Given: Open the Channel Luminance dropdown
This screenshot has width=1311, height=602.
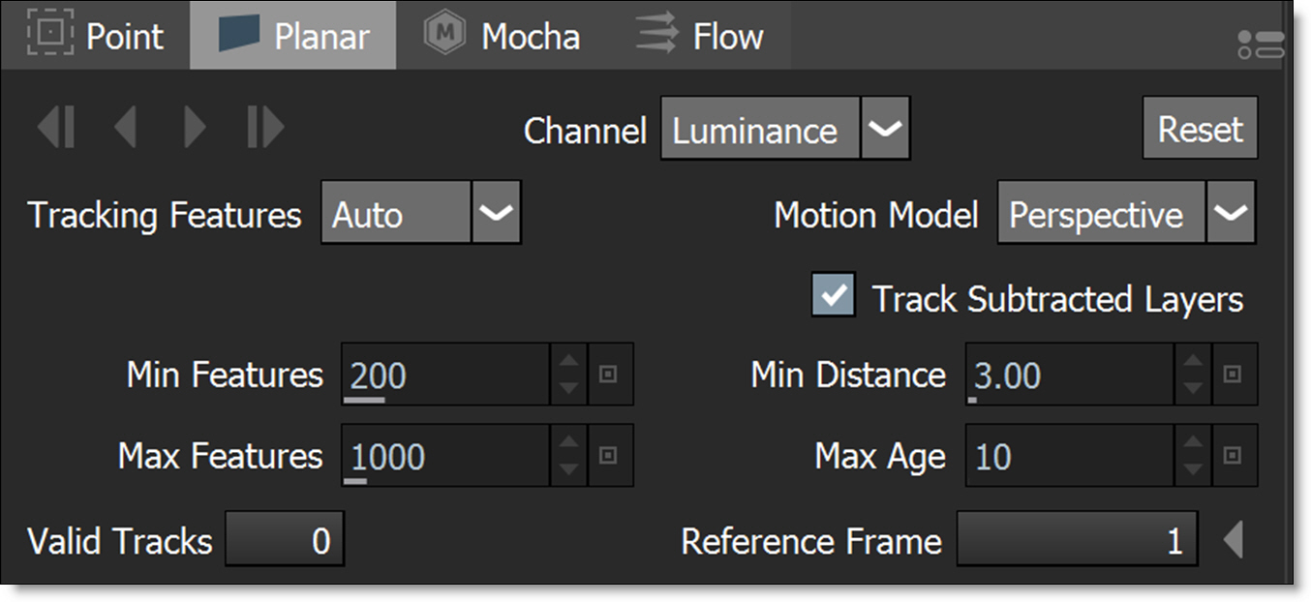Looking at the screenshot, I should 884,129.
